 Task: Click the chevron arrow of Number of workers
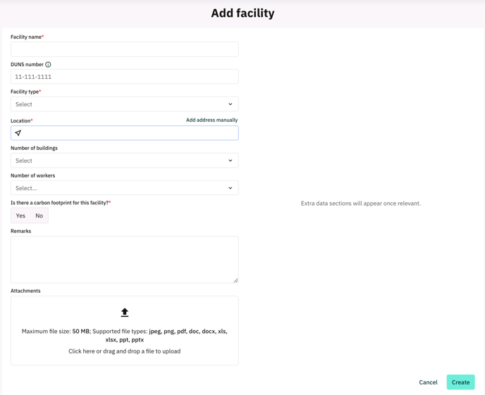230,188
